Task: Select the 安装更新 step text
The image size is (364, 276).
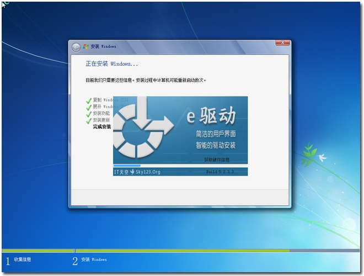Action: [x=101, y=120]
